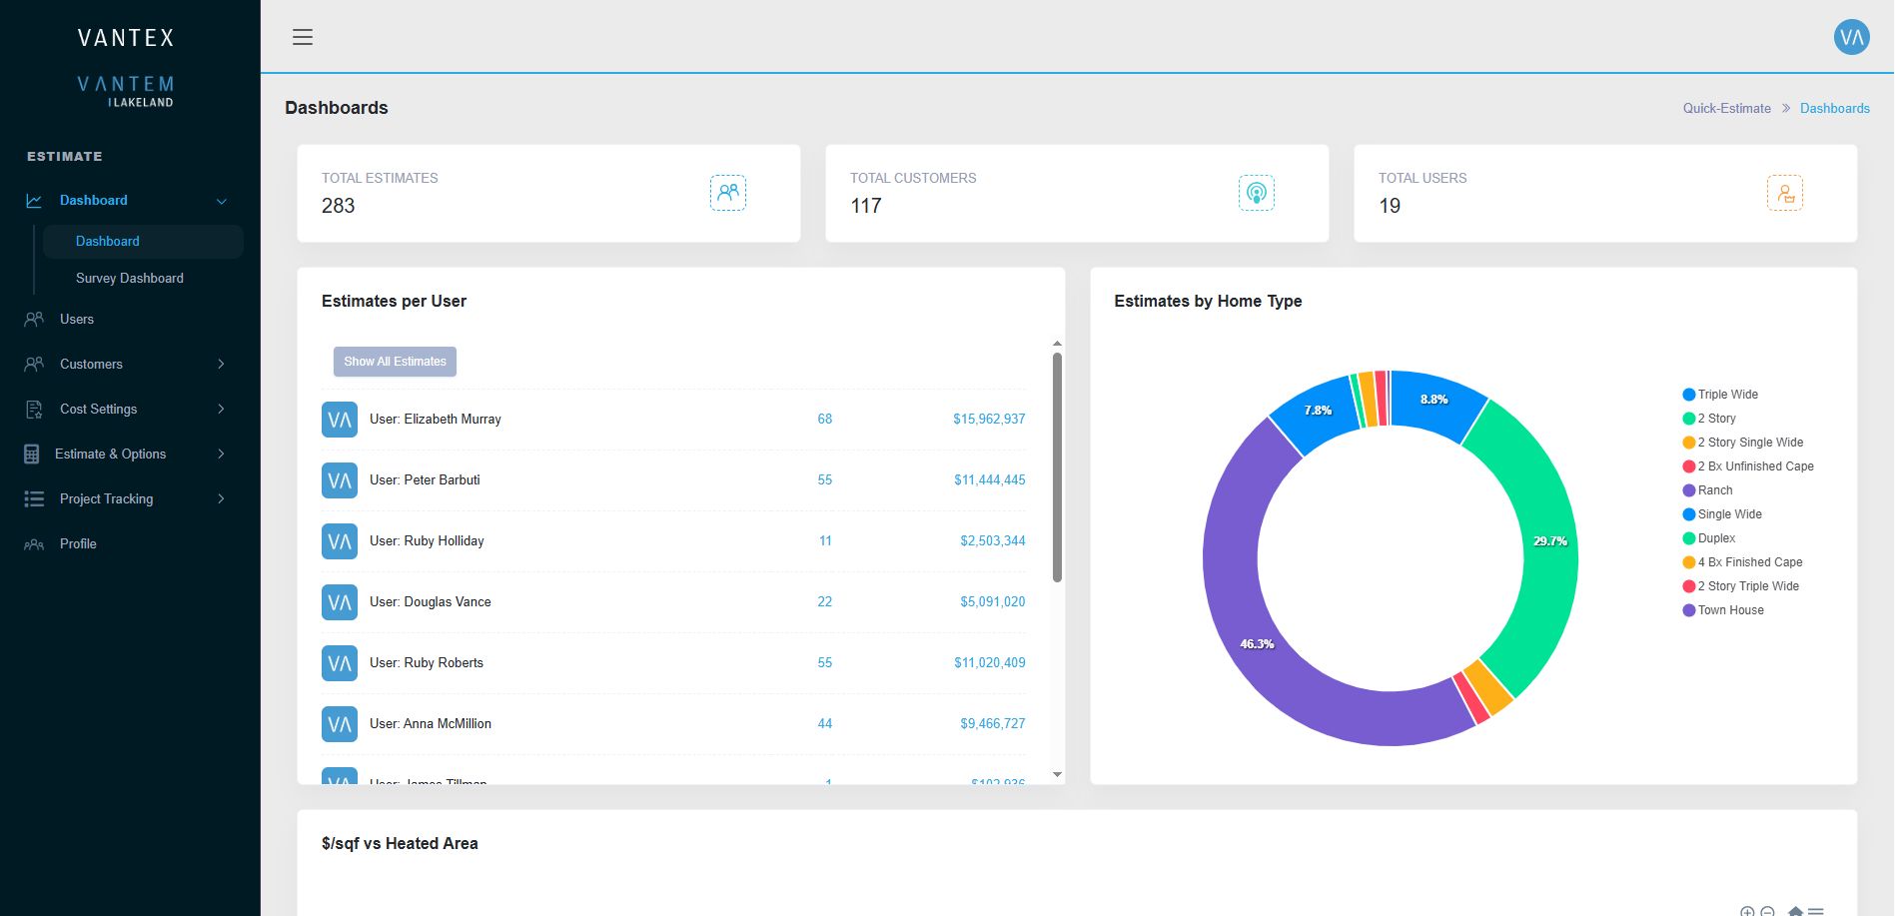The height and width of the screenshot is (916, 1895).
Task: Toggle Town House legend series
Action: tap(1723, 610)
